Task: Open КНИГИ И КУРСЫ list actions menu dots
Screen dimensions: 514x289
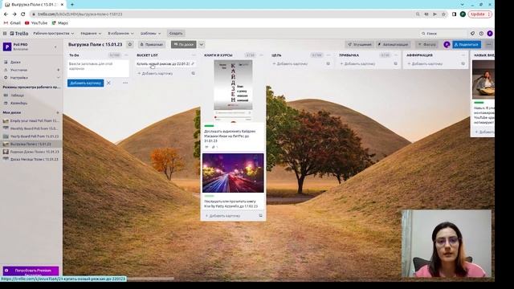Action: click(261, 55)
